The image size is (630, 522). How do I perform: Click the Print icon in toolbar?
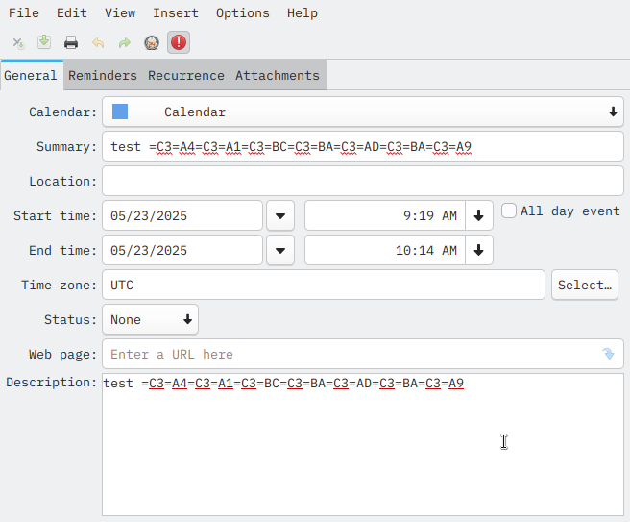coord(71,42)
